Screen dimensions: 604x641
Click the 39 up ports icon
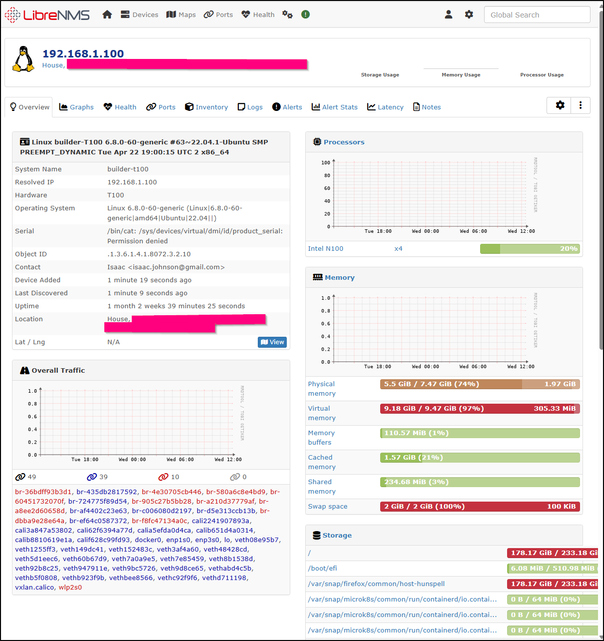(92, 477)
